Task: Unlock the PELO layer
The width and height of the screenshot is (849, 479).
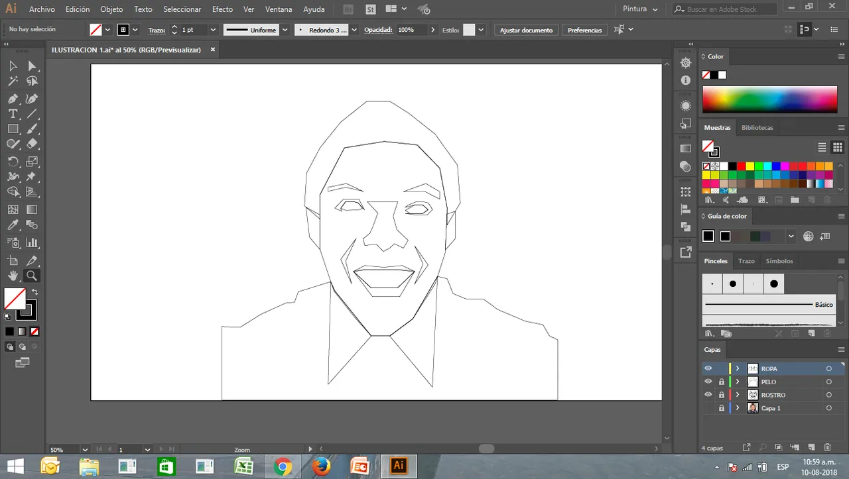Action: (x=722, y=382)
